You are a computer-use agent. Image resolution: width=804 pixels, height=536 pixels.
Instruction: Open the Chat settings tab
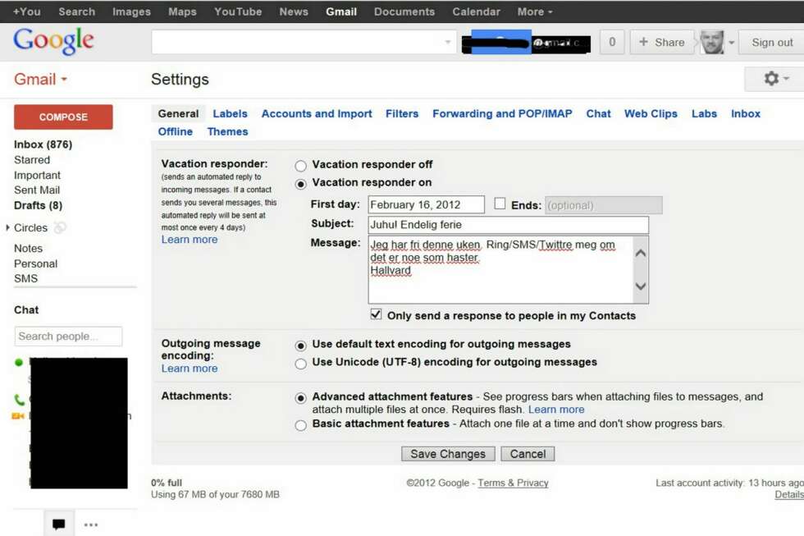tap(598, 114)
